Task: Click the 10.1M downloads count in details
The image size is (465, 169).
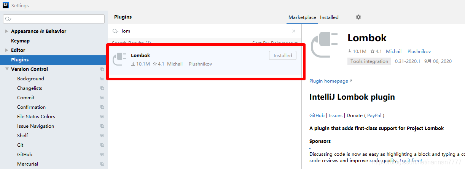Action: click(357, 52)
